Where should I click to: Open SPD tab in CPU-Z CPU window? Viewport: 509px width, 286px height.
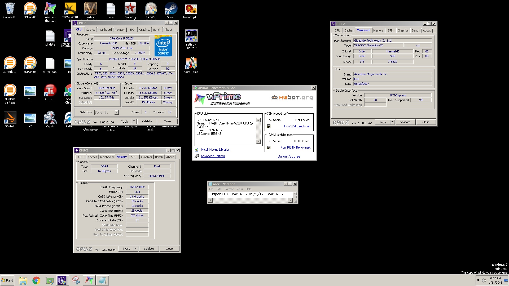coord(132,30)
